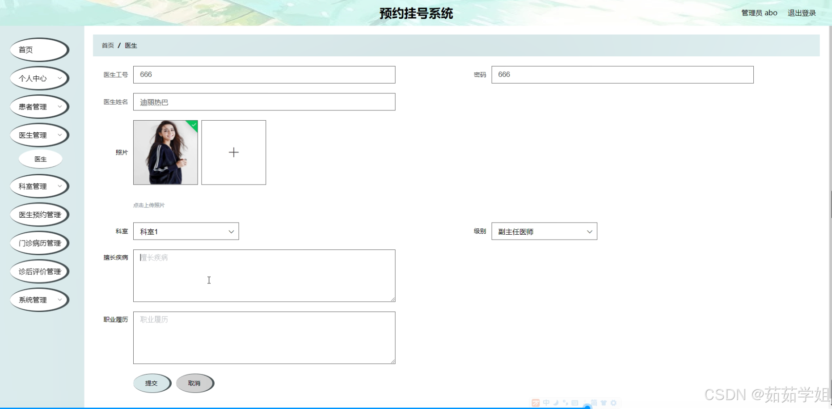This screenshot has width=832, height=409.
Task: Submit the form with 提交 button
Action: tap(152, 383)
